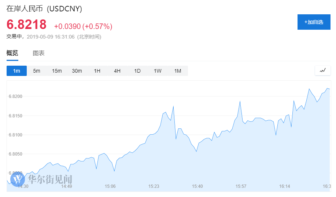Open the chart type line icon
The width and height of the screenshot is (336, 197).
pos(322,70)
